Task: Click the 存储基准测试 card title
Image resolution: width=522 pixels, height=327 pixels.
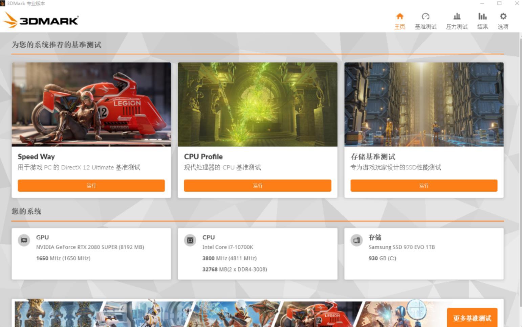Action: 373,157
